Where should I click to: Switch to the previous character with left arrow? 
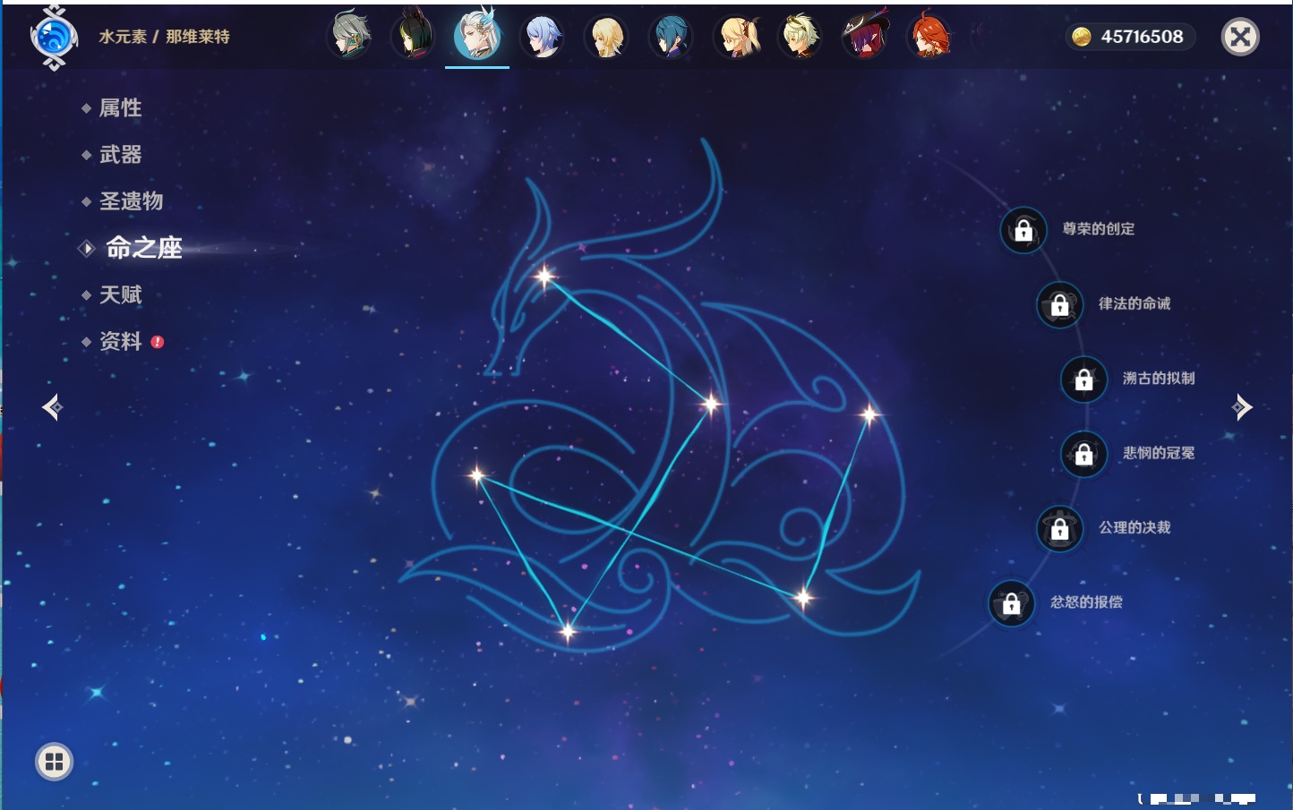point(52,407)
